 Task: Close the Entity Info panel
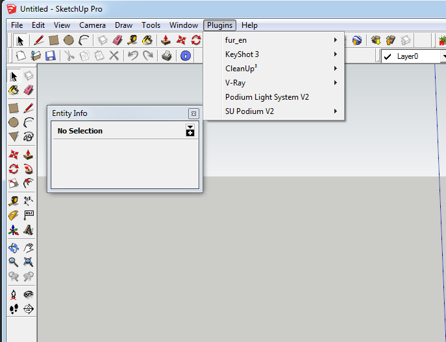[x=193, y=113]
